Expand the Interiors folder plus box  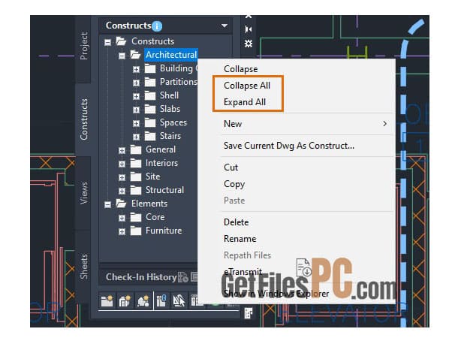122,164
